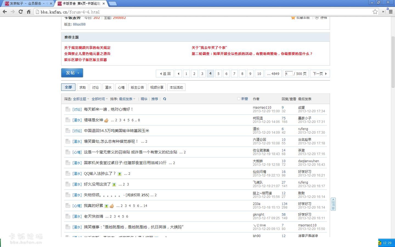This screenshot has height=247, width=395.
Task: Open the browser home page icon
Action: coord(29,12)
